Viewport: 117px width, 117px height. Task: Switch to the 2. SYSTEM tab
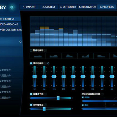pyautogui.click(x=48, y=7)
